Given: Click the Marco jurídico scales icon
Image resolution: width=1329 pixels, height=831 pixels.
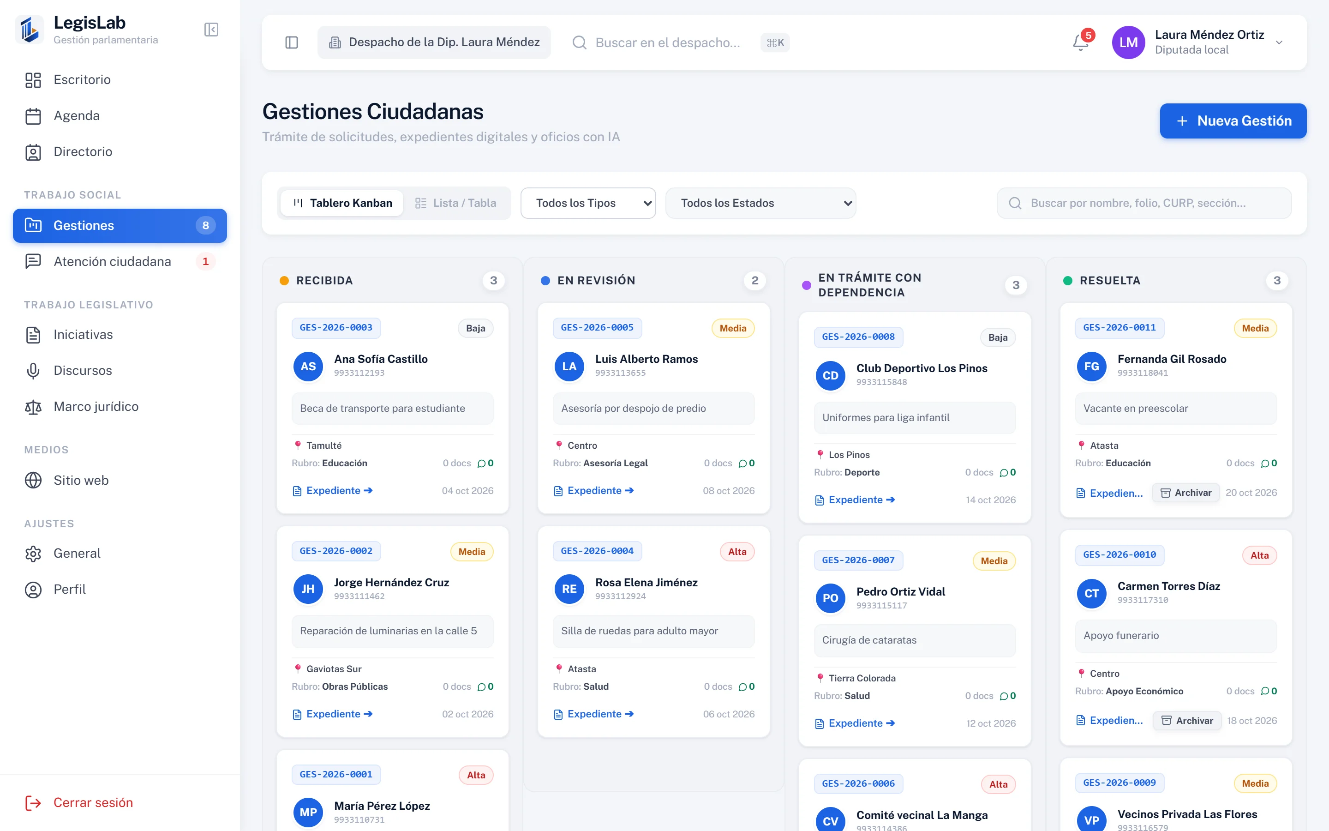Looking at the screenshot, I should 33,407.
